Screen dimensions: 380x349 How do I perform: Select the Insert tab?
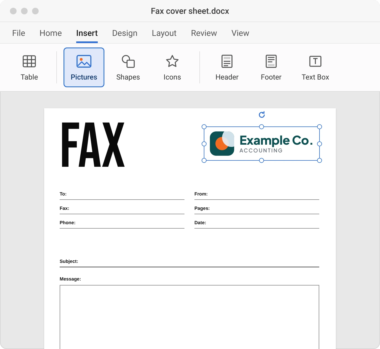pyautogui.click(x=87, y=33)
